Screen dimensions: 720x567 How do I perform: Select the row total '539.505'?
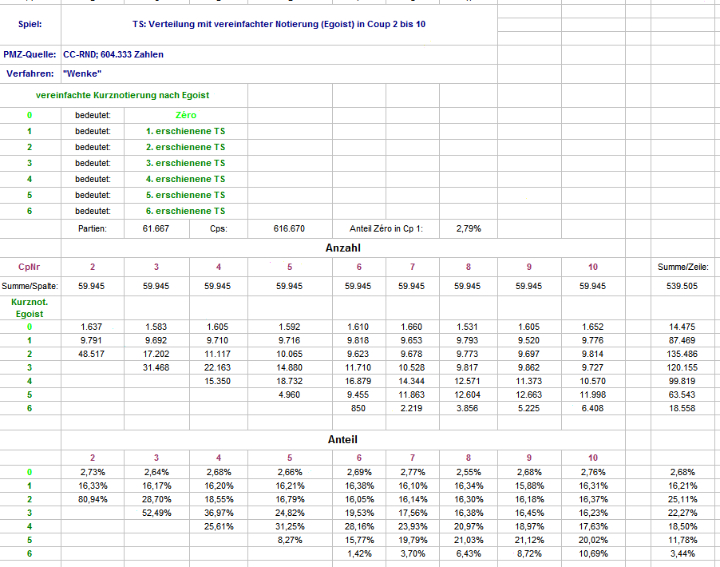pyautogui.click(x=682, y=286)
